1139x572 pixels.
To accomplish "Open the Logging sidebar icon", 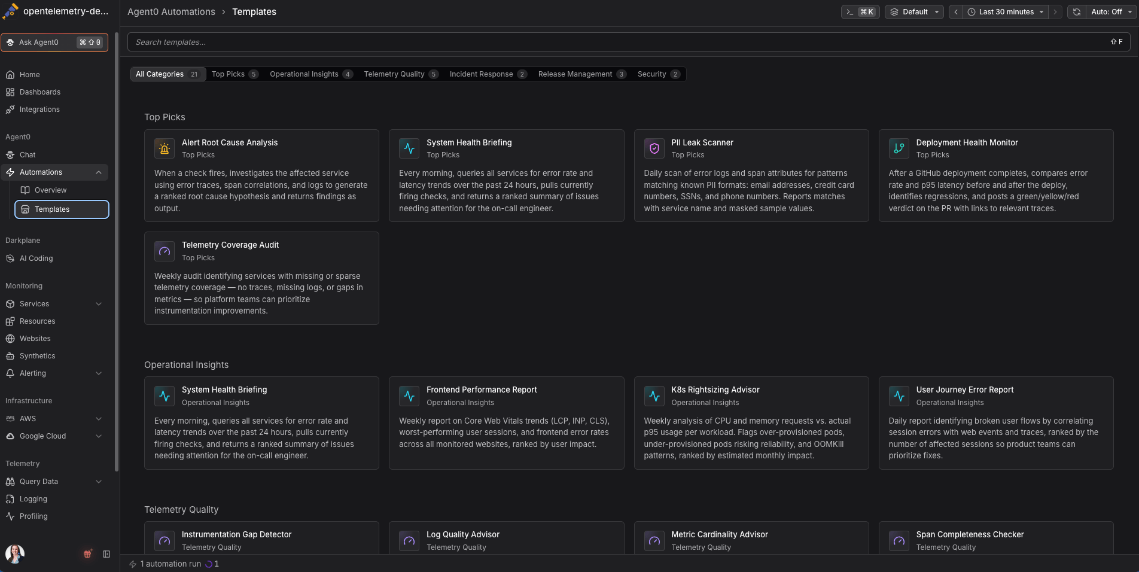I will pos(10,499).
